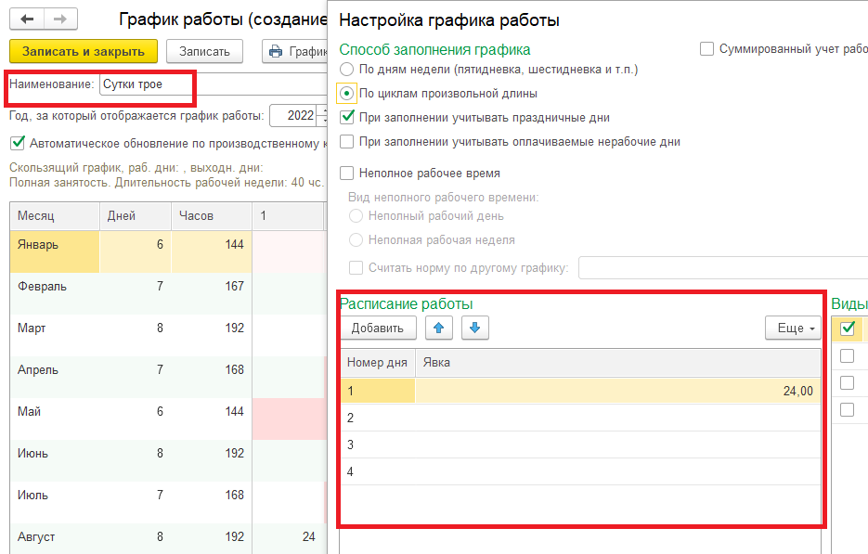Toggle 'Неполное рабочее время' checkbox
Image resolution: width=868 pixels, height=554 pixels.
pos(347,173)
